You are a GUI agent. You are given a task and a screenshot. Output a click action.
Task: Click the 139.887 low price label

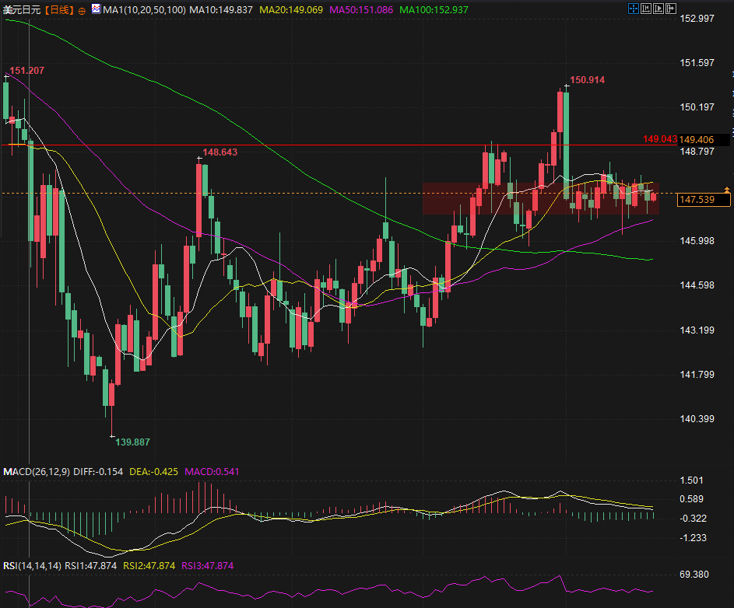click(x=132, y=442)
